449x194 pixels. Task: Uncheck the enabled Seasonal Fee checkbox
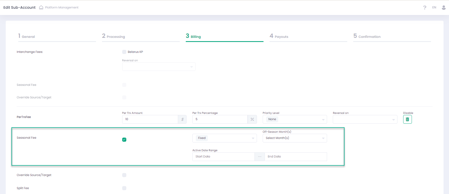click(x=124, y=140)
